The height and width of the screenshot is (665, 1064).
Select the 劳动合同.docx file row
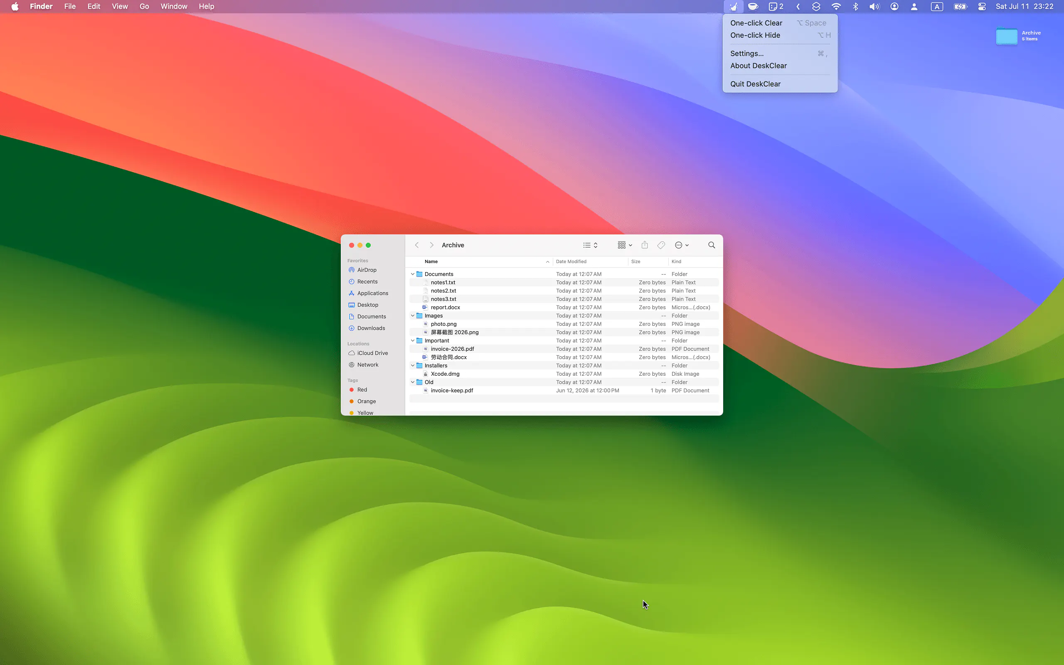point(564,357)
